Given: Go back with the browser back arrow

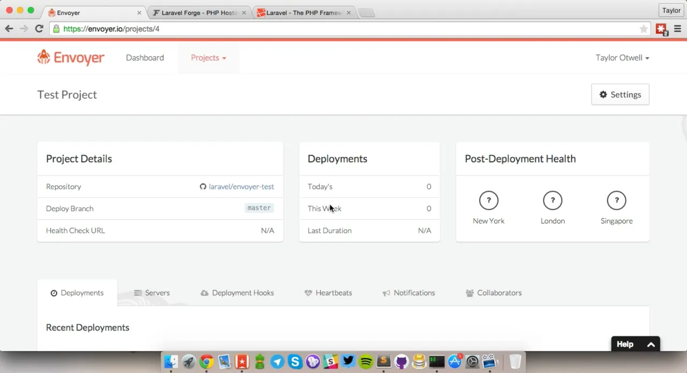Looking at the screenshot, I should [9, 29].
